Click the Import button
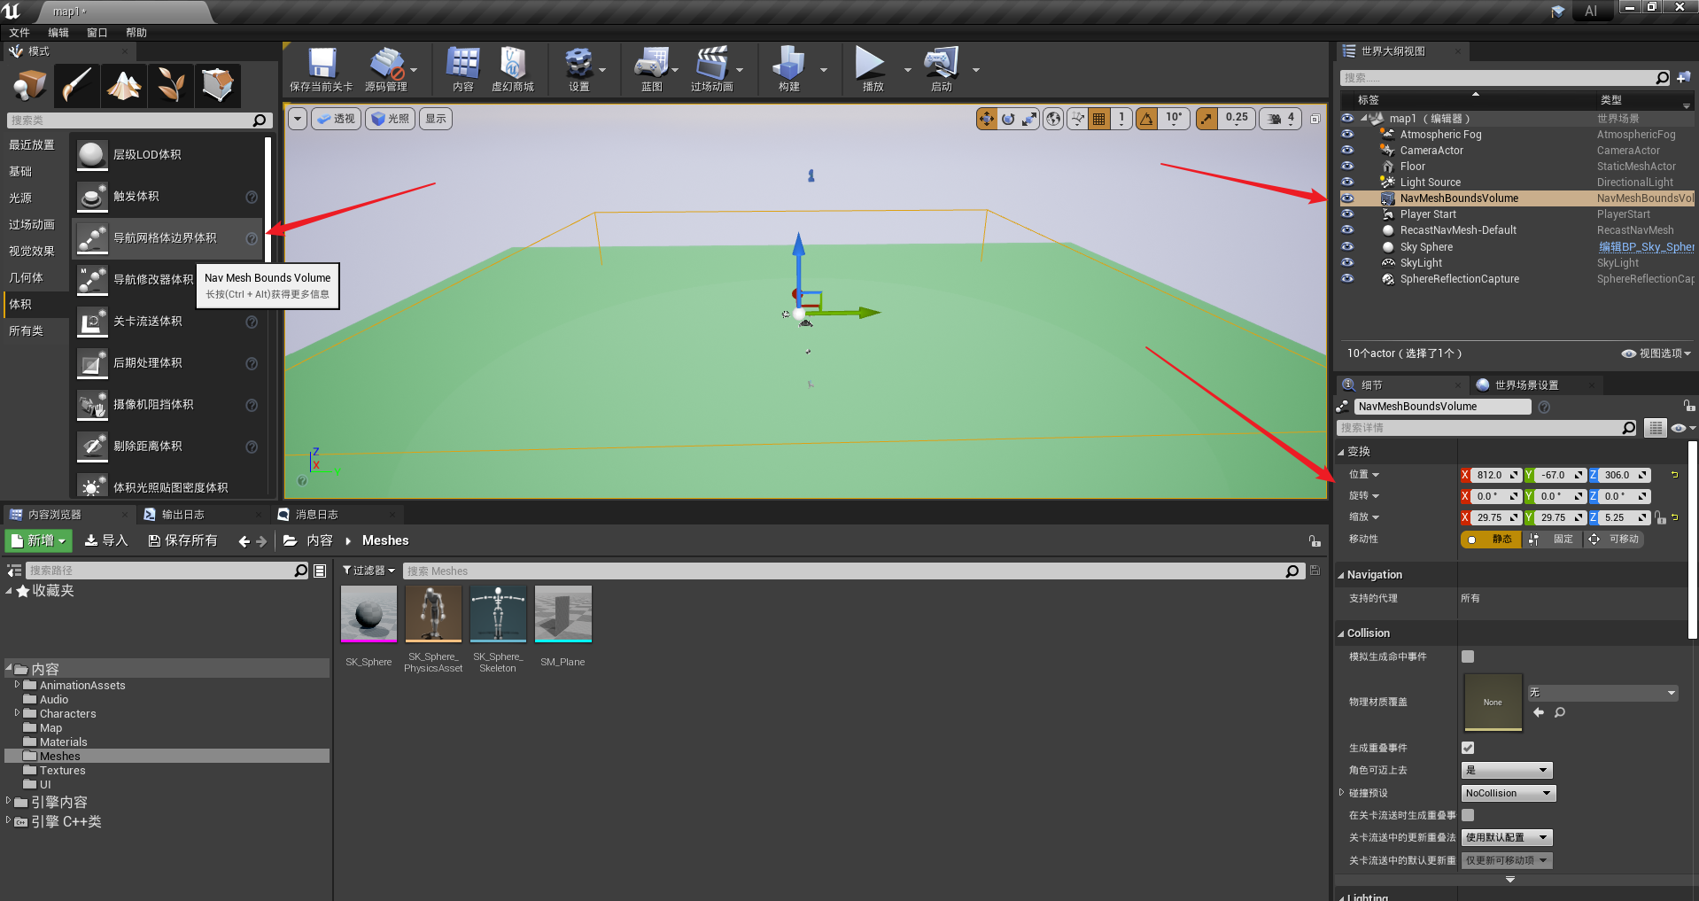This screenshot has height=901, width=1699. (x=106, y=540)
